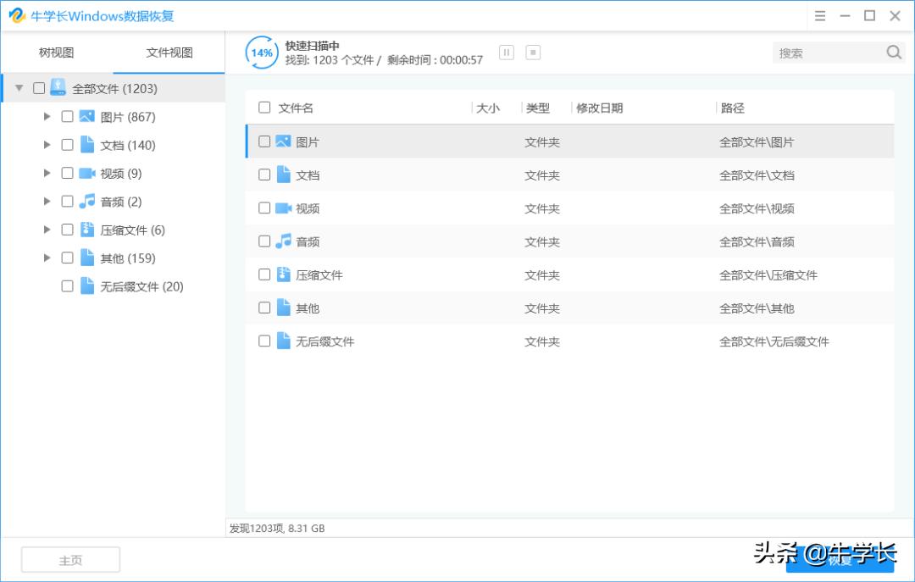Tick the checkbox for 文档 in file list
Image resolution: width=915 pixels, height=582 pixels.
pyautogui.click(x=264, y=175)
